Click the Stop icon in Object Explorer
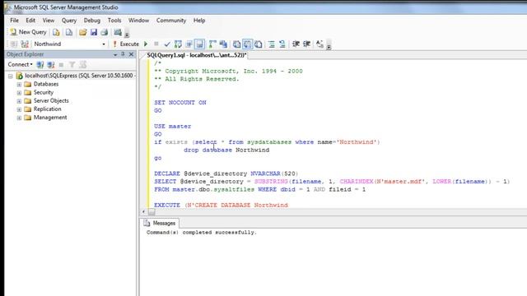Image resolution: width=527 pixels, height=296 pixels. point(61,64)
